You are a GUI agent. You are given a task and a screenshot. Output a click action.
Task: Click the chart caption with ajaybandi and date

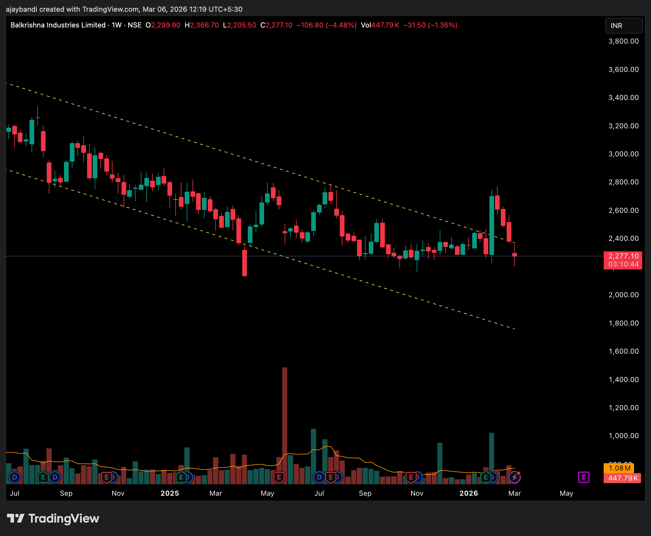[x=124, y=9]
